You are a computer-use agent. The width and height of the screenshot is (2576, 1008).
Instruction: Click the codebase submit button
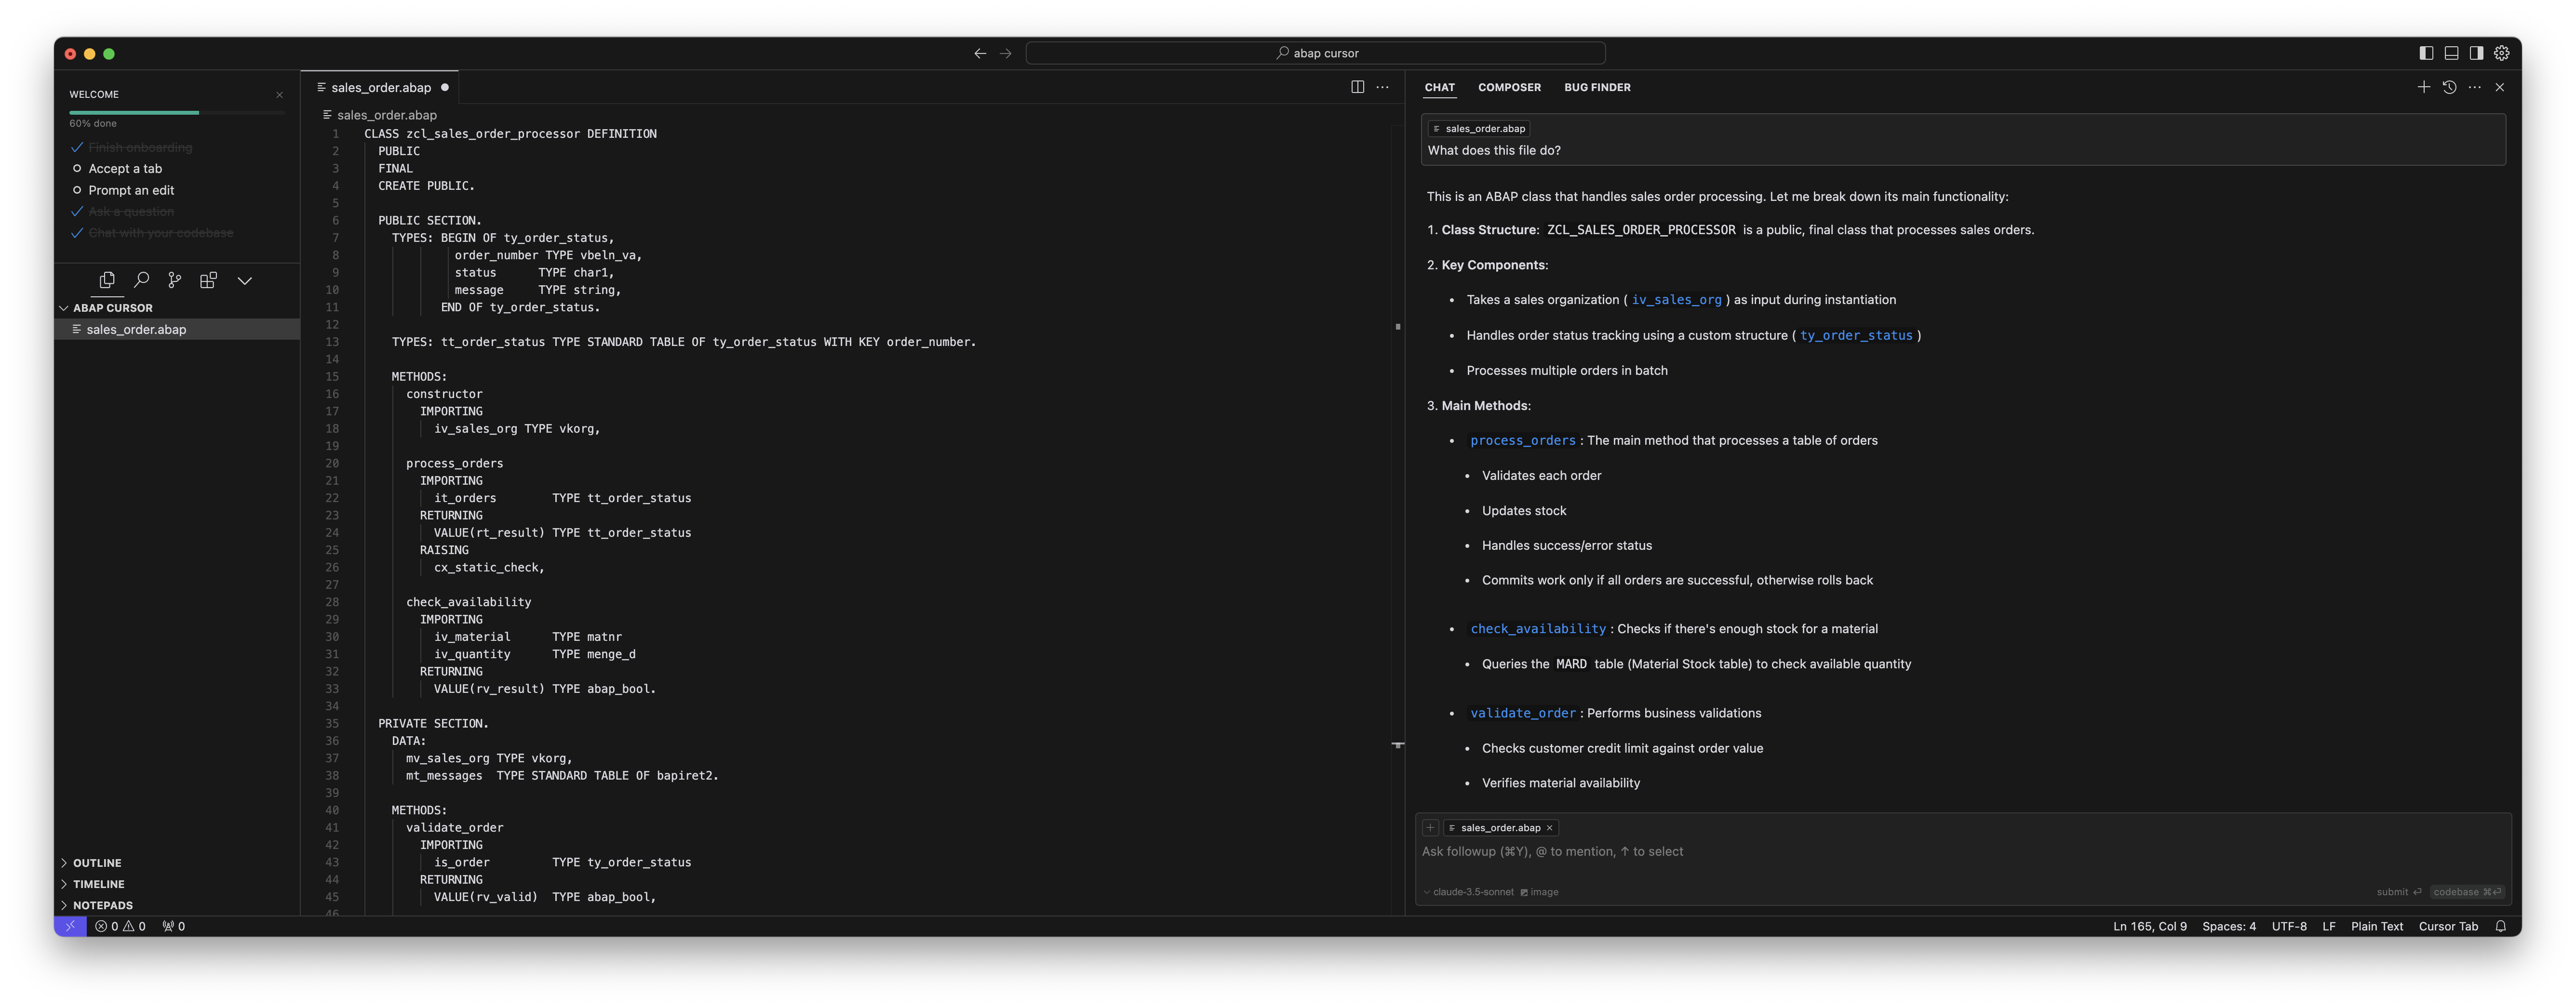pyautogui.click(x=2467, y=892)
